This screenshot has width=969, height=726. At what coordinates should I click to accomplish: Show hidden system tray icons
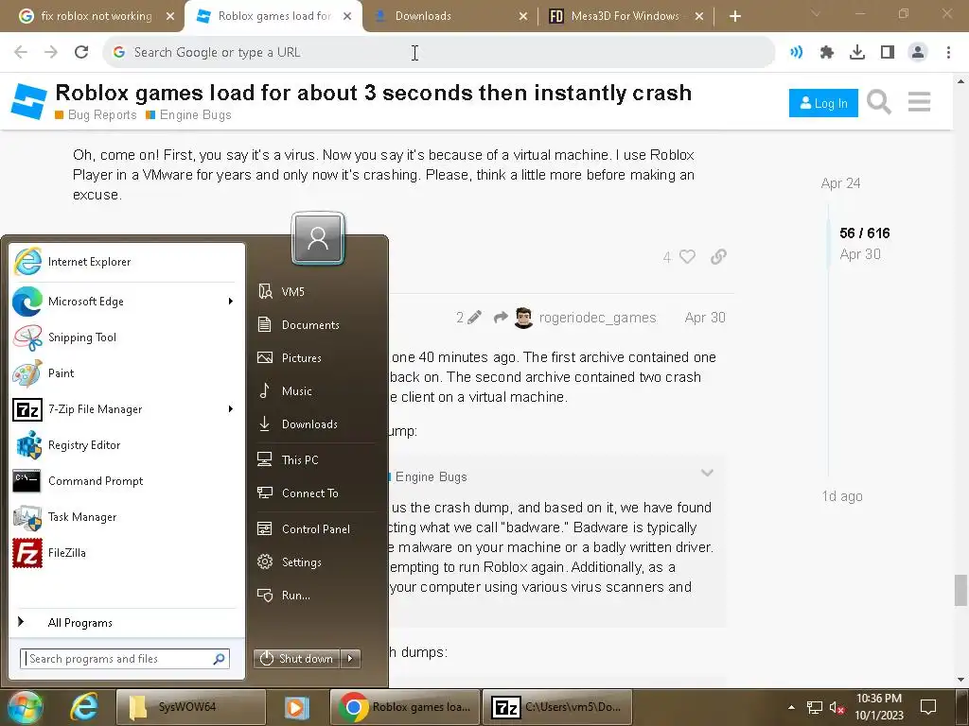pyautogui.click(x=791, y=707)
